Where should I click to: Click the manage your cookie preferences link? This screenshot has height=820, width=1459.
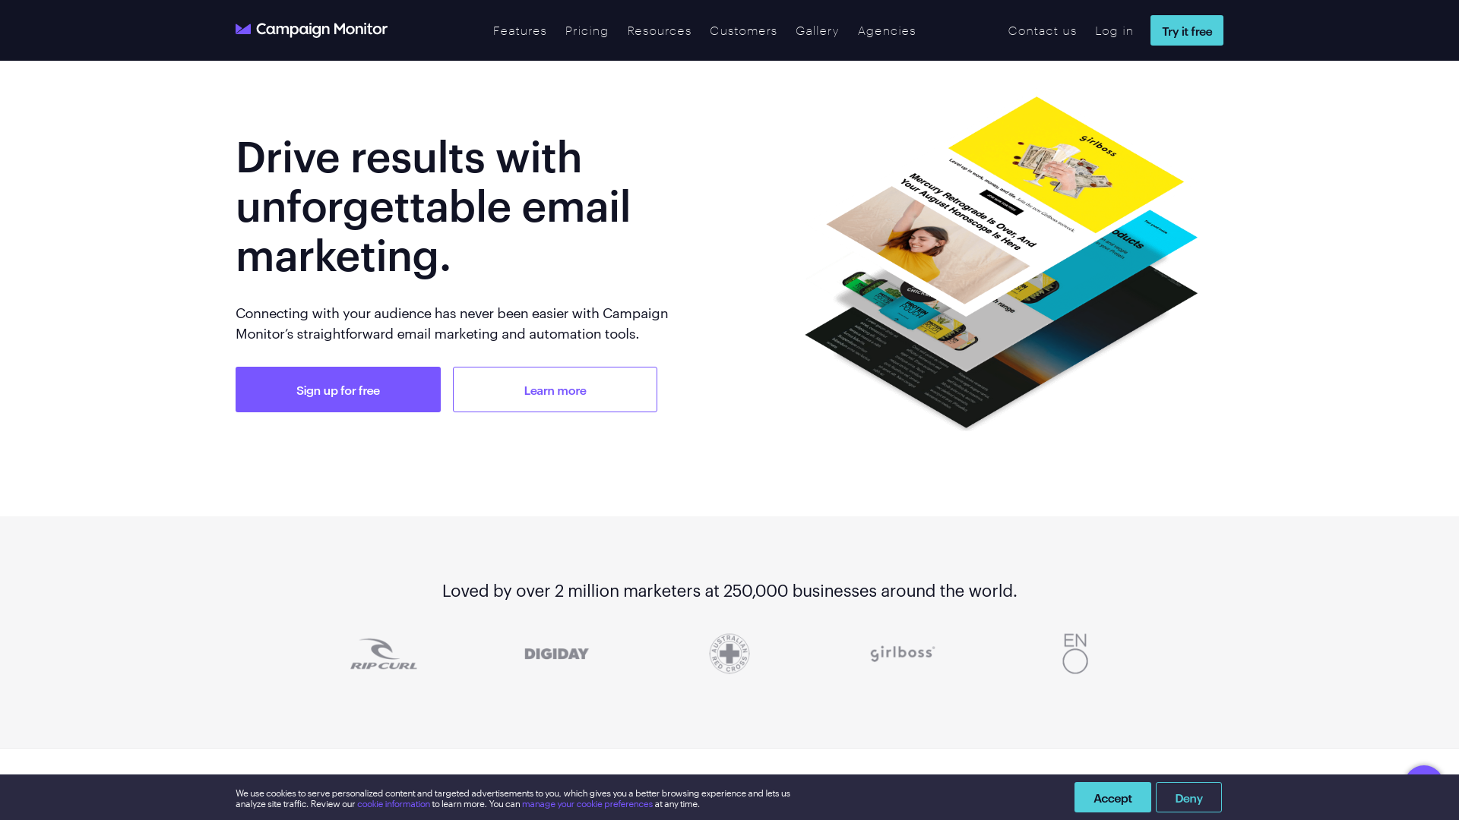tap(587, 804)
